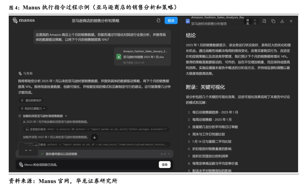Open the small preview thumbnail
This screenshot has height=186, width=306.
tap(28, 149)
